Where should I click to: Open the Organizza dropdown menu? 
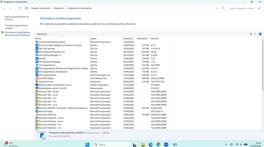pyautogui.click(x=42, y=34)
